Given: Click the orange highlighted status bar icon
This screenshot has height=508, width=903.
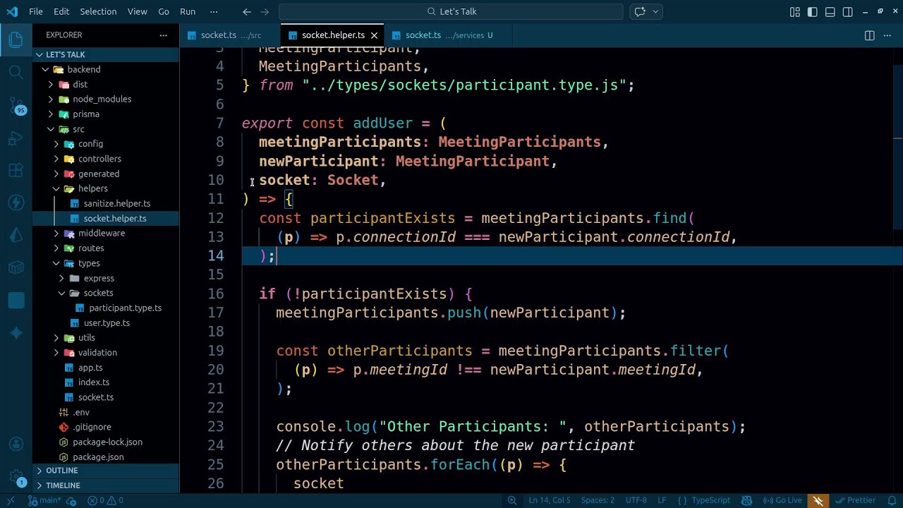Looking at the screenshot, I should pos(818,500).
